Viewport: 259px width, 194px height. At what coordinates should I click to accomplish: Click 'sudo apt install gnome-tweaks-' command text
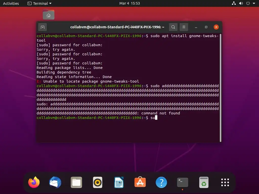click(184, 36)
